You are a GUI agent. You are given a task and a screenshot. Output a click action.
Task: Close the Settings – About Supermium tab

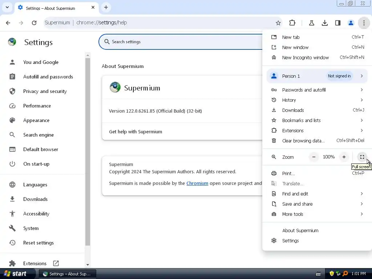coord(93,7)
